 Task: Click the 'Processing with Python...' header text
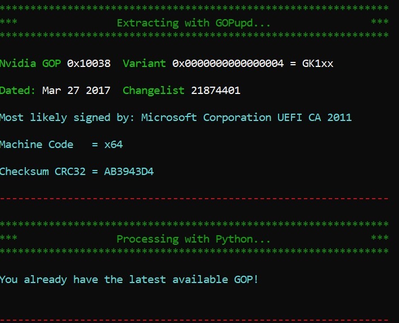pos(194,239)
